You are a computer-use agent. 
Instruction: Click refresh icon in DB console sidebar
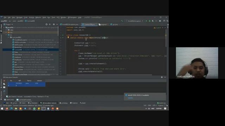click(4, 91)
